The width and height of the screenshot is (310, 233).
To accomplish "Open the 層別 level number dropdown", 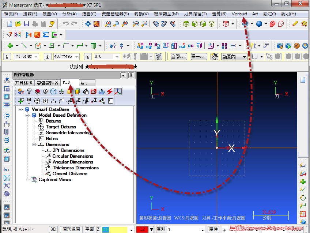I will [203, 230].
